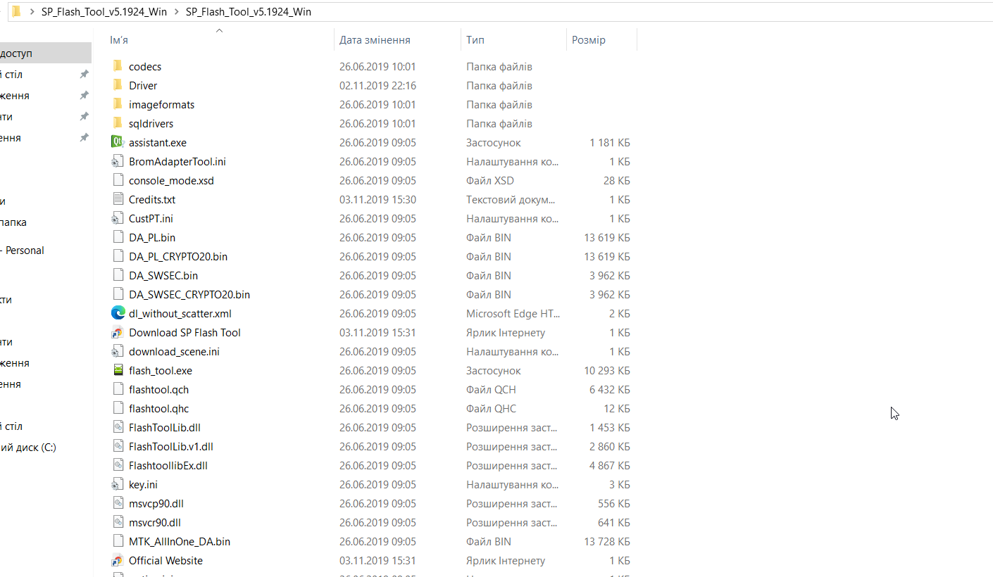This screenshot has width=993, height=577.
Task: Select the assistant.exe Qt icon
Action: [118, 142]
